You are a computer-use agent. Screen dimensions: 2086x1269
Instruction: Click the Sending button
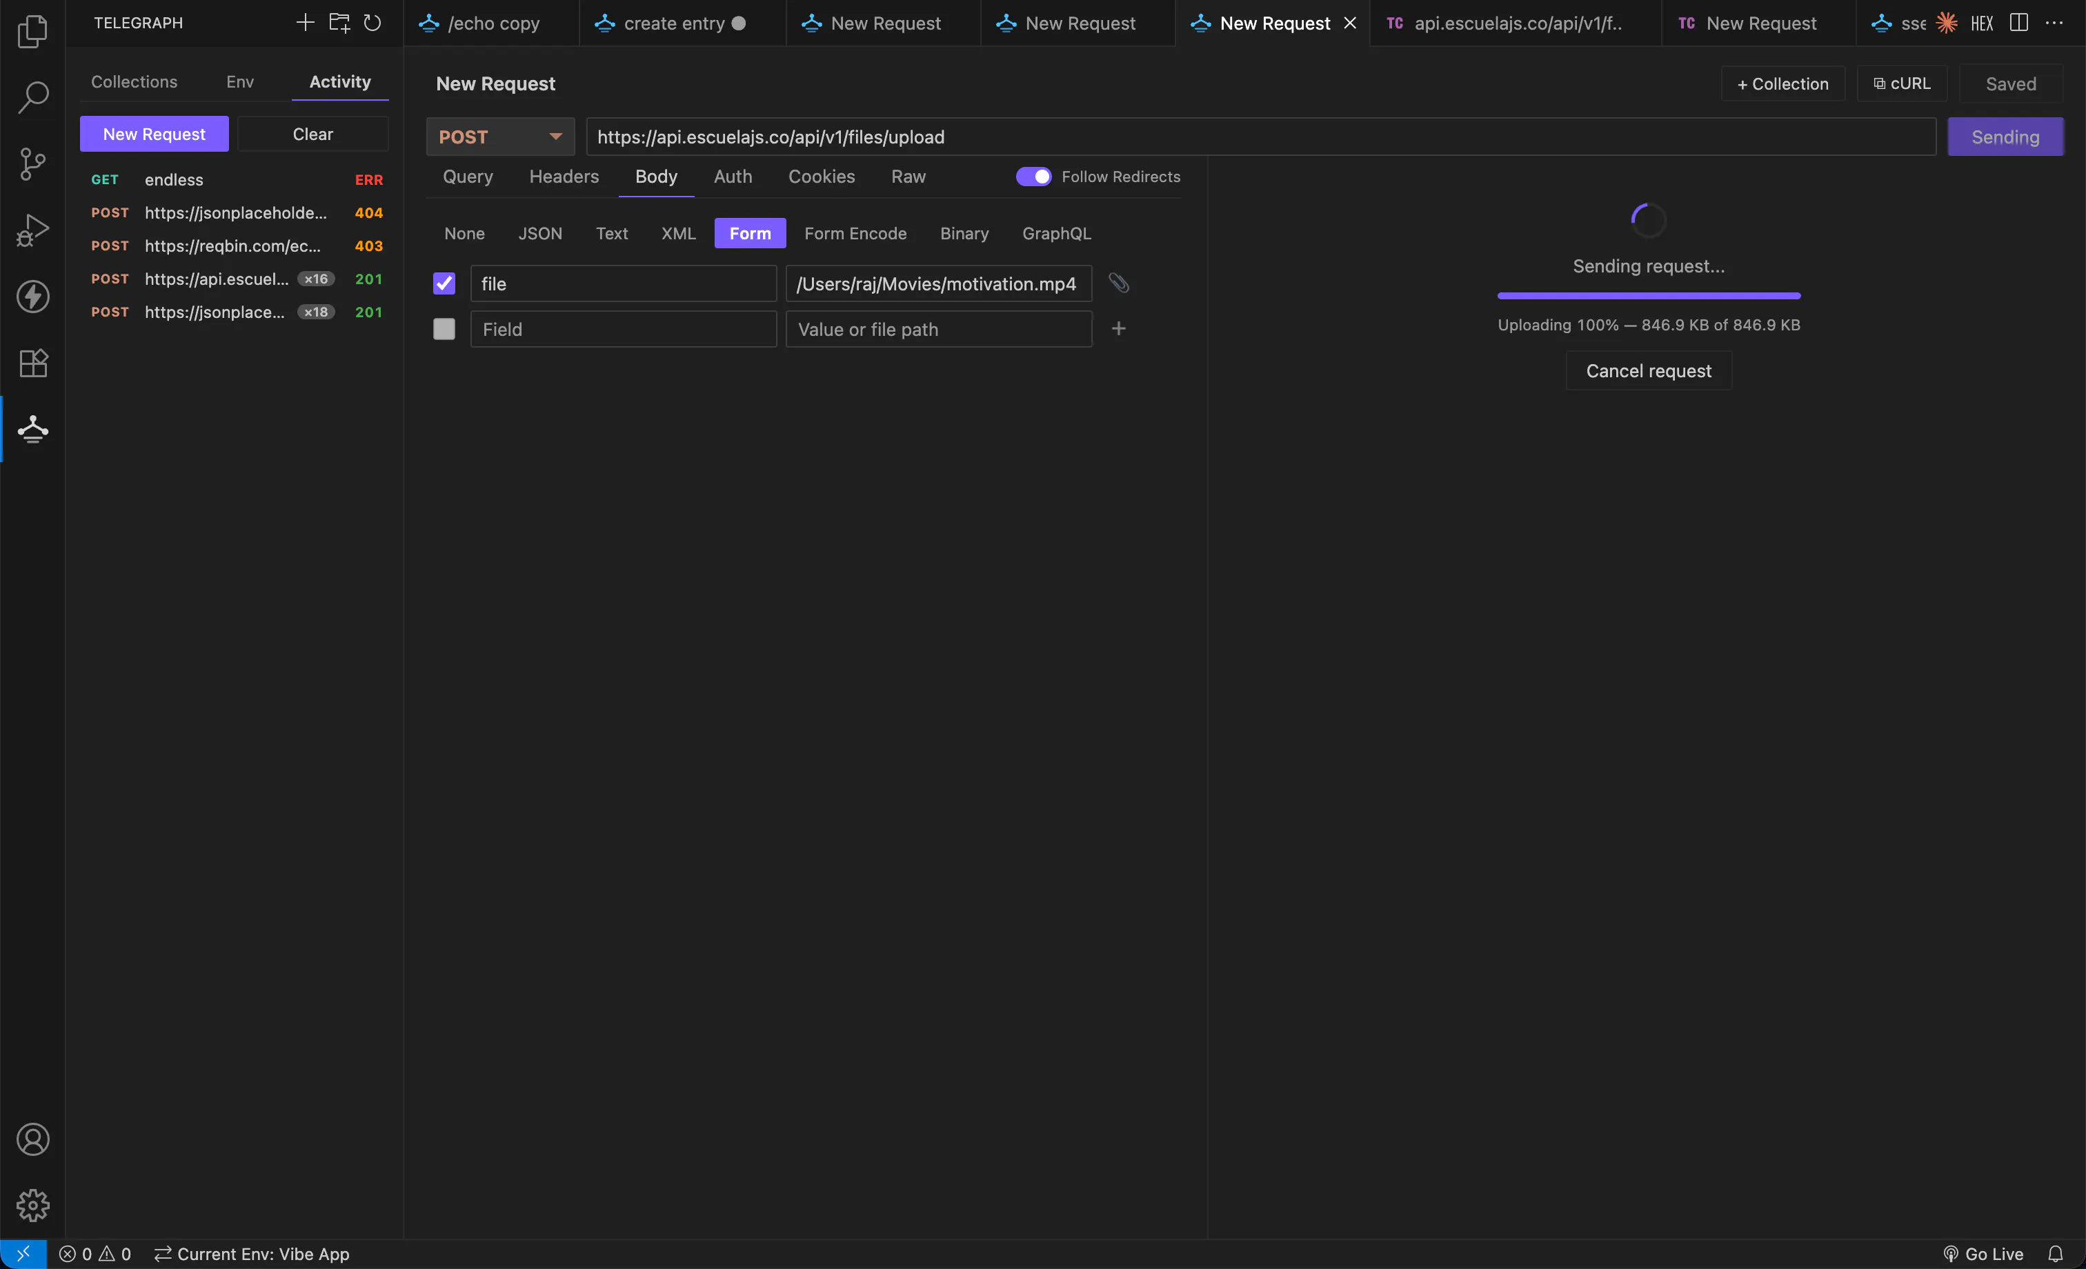coord(2005,137)
